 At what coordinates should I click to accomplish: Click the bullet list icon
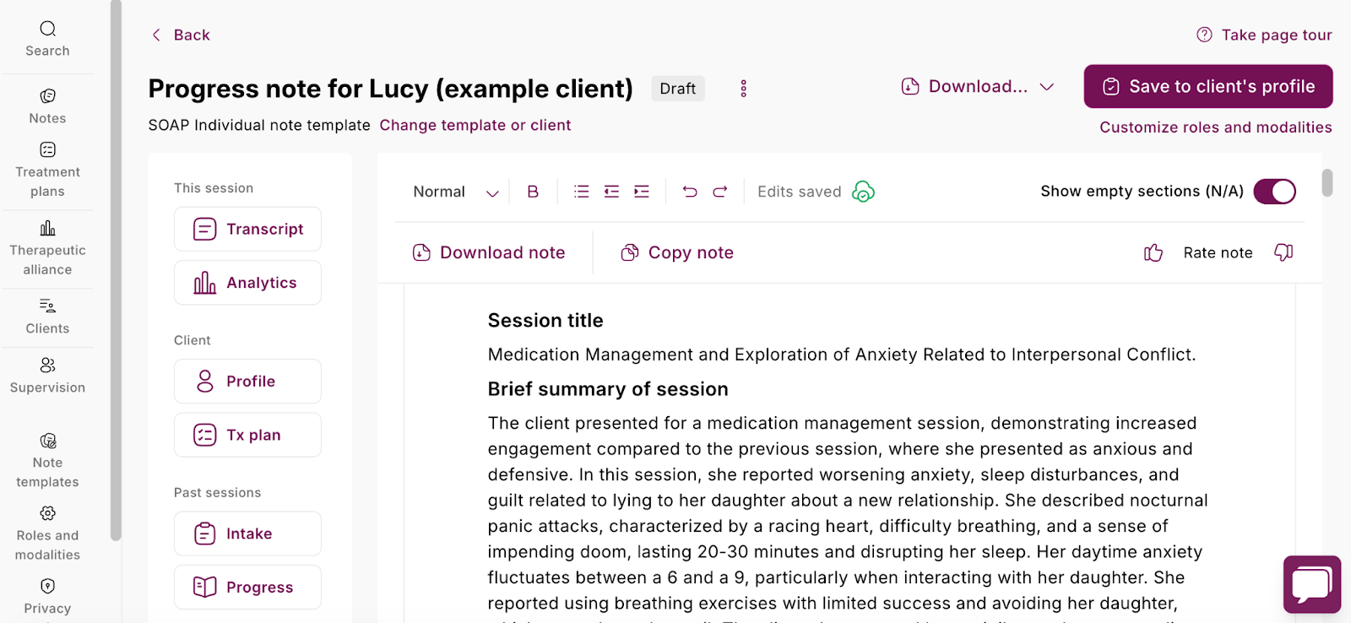(582, 192)
